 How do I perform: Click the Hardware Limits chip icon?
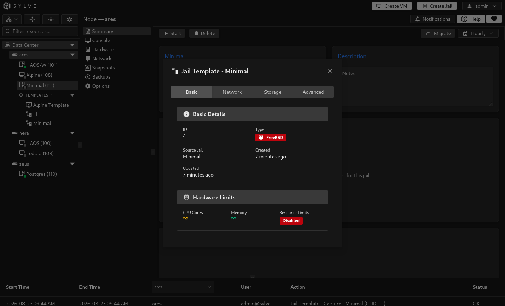pyautogui.click(x=186, y=197)
